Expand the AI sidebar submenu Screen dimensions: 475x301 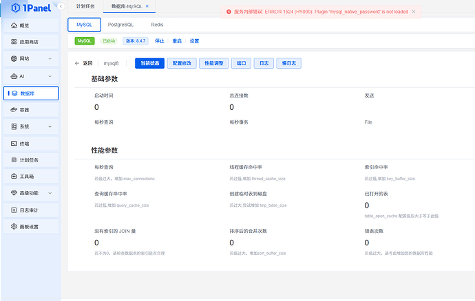50,76
